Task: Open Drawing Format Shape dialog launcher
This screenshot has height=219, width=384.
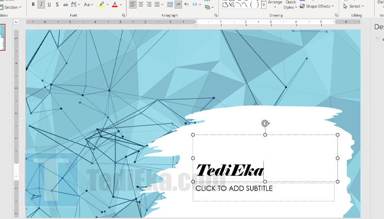Action: click(x=336, y=15)
